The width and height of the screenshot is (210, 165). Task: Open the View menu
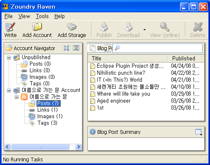coord(24,16)
